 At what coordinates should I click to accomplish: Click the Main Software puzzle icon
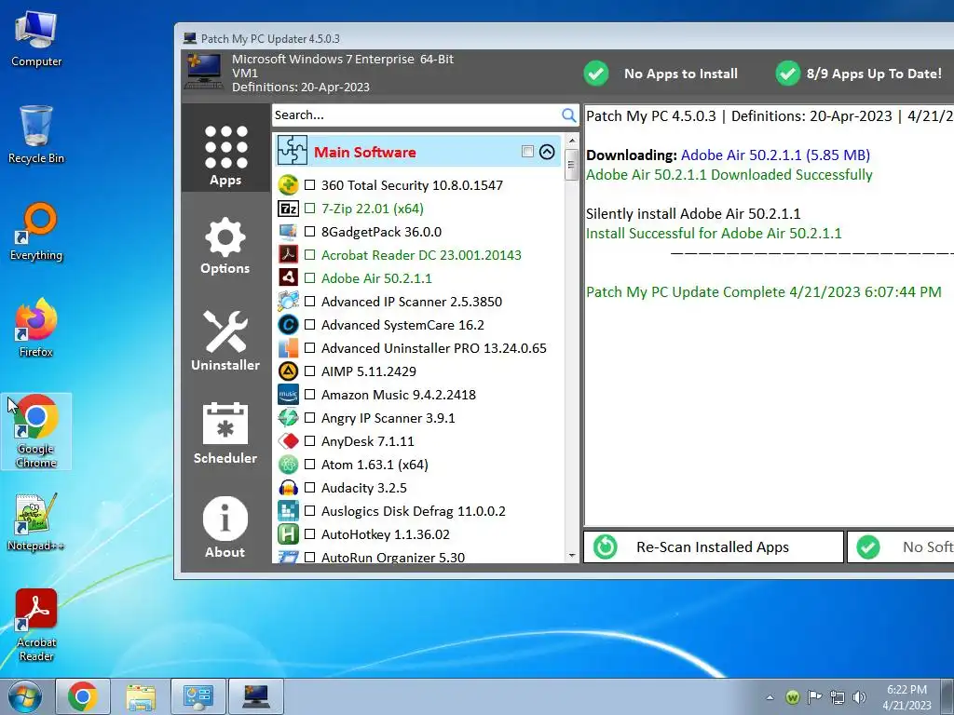292,151
